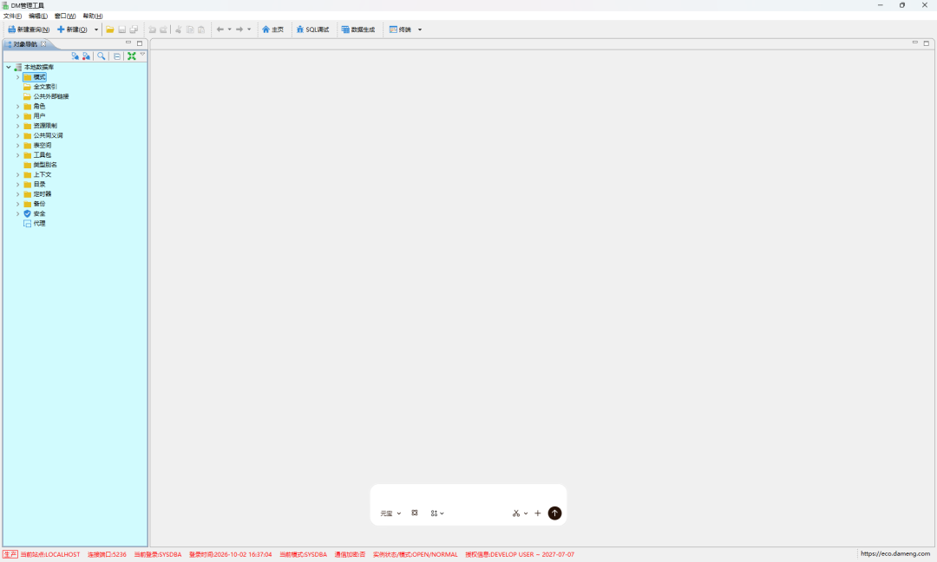937x562 pixels.
Task: Open the 窗口 menu
Action: 65,16
